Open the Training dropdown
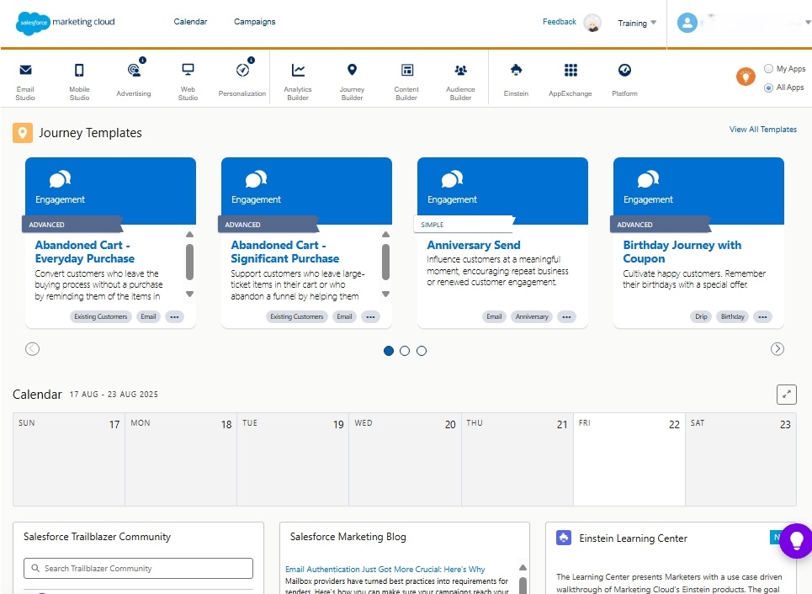 637,24
